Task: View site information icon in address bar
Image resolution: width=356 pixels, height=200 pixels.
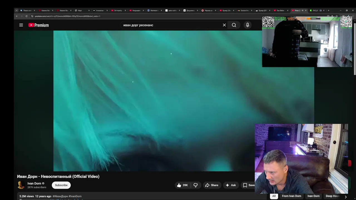Action: click(32, 16)
